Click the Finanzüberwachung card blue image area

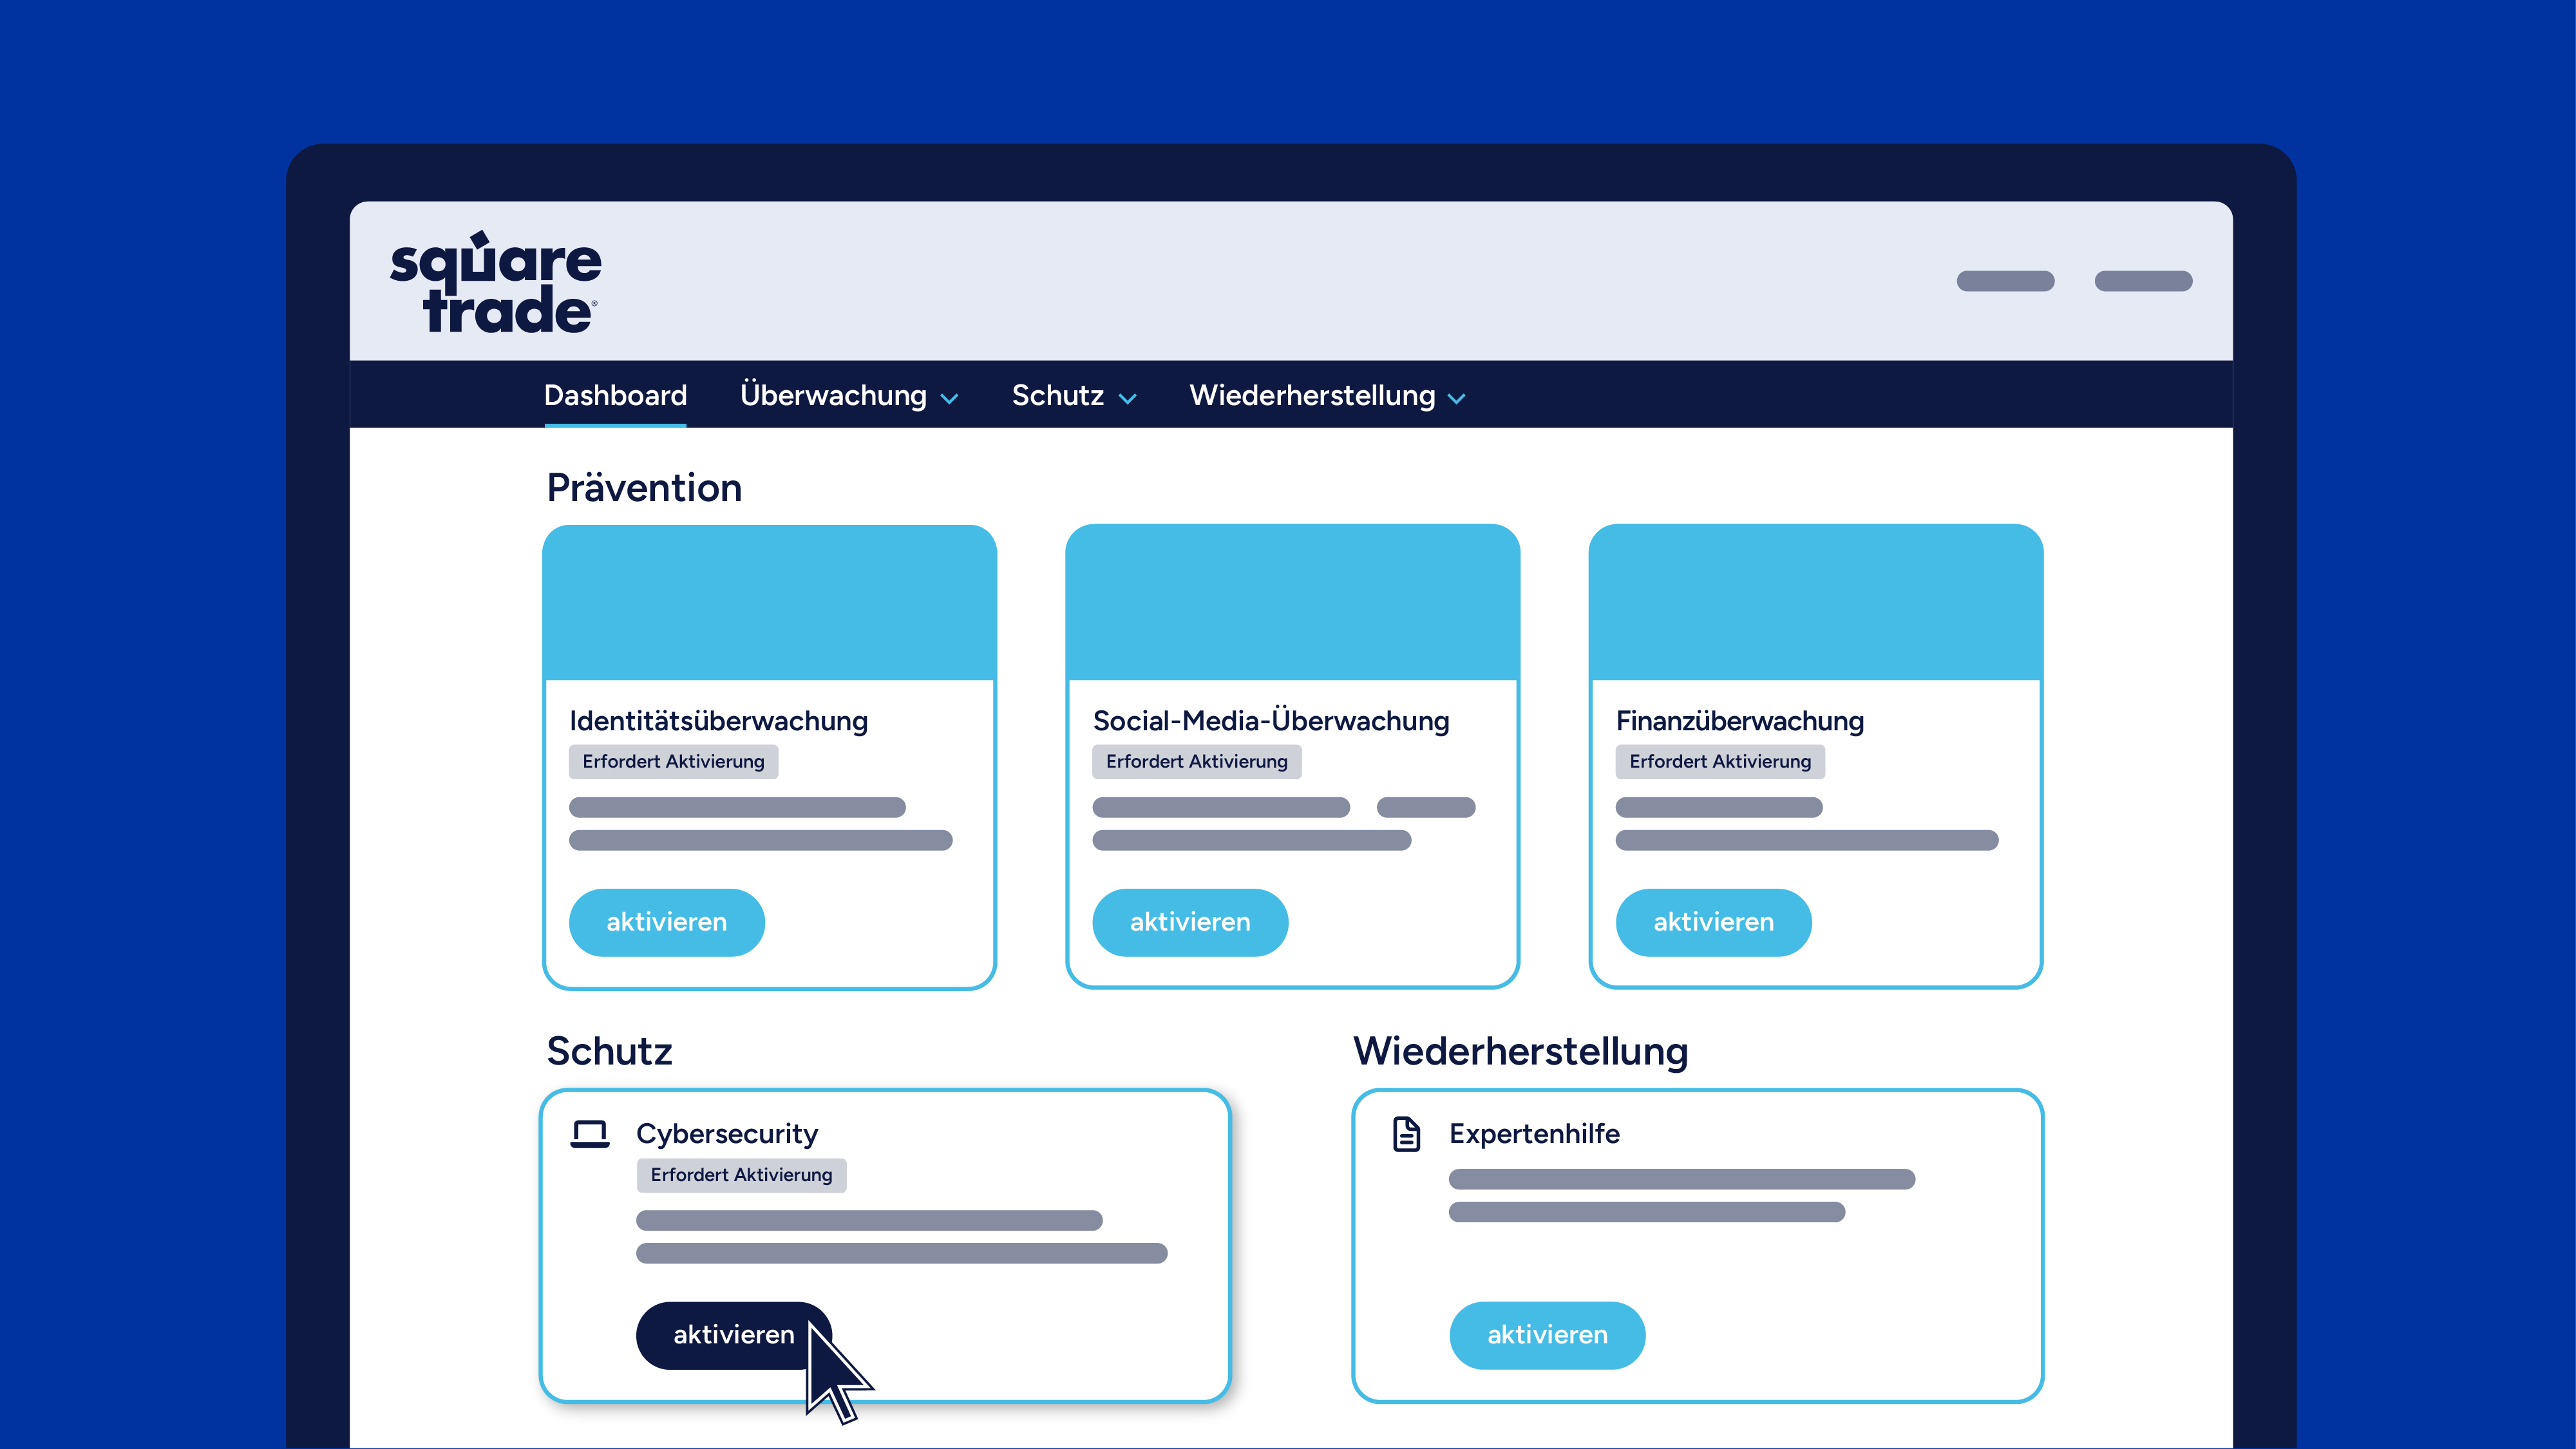pyautogui.click(x=1815, y=603)
